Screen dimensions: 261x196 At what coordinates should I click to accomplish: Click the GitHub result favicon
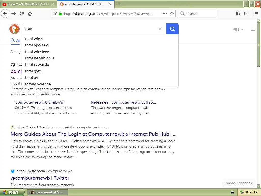13,65
